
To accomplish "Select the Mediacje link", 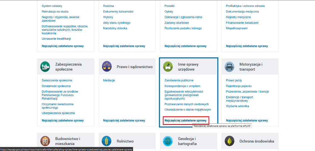I will coord(109,80).
